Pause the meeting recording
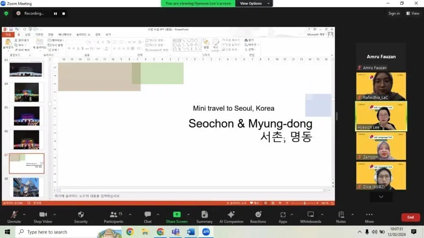Viewport: 424px width, 238px height. (x=55, y=13)
